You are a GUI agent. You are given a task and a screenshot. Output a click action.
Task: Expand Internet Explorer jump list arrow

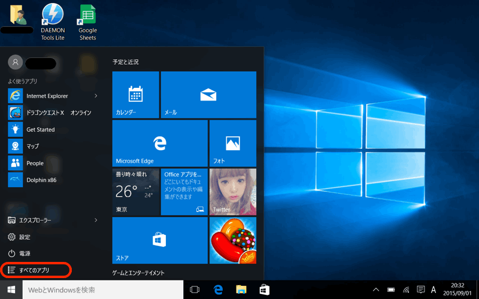[x=96, y=96]
